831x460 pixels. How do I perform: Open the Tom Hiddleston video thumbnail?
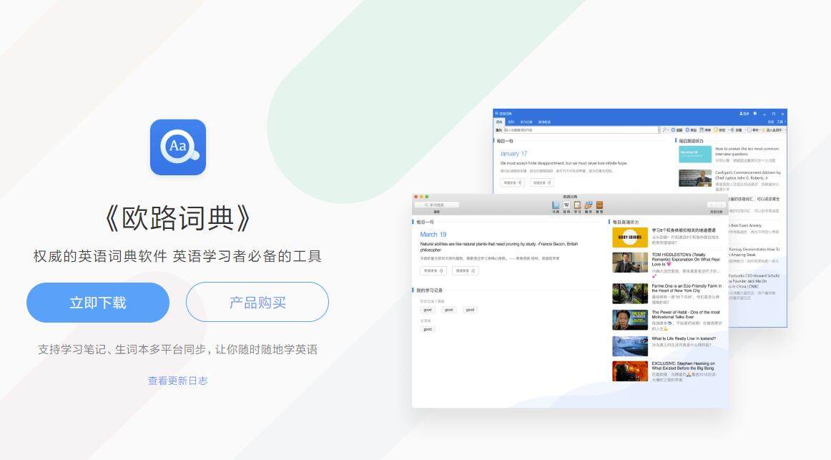click(629, 263)
